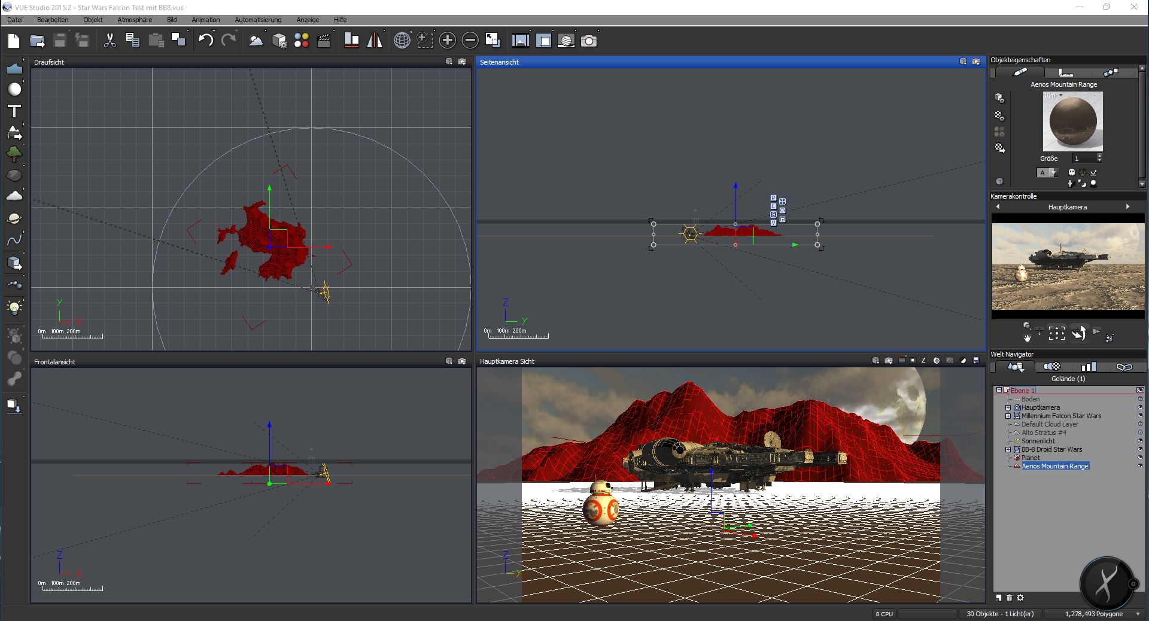Click the Größe value input field
This screenshot has height=621, width=1149.
(x=1084, y=159)
